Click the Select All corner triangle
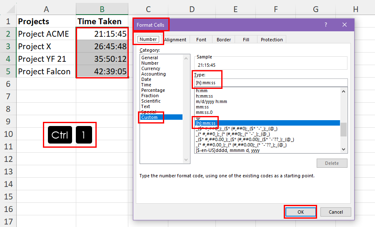 [10, 10]
